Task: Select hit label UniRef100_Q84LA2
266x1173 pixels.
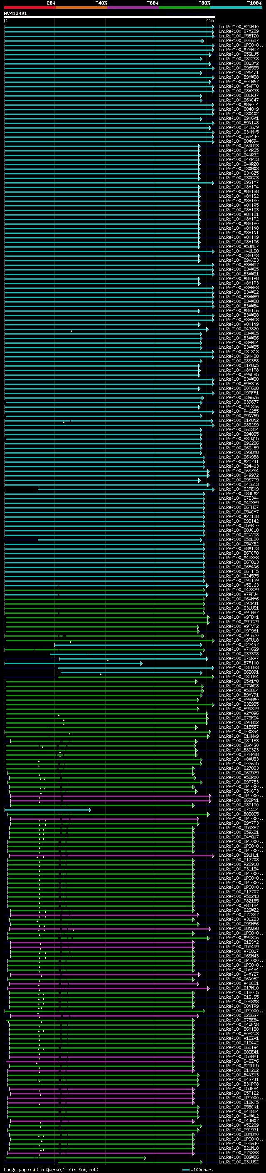Action: coord(239,494)
